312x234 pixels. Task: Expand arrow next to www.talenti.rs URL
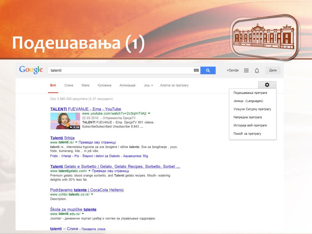tap(76, 142)
